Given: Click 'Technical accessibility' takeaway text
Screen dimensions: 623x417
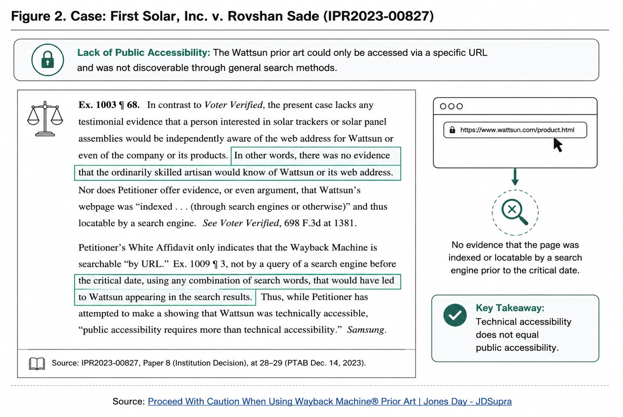Looking at the screenshot, I should click(x=523, y=322).
